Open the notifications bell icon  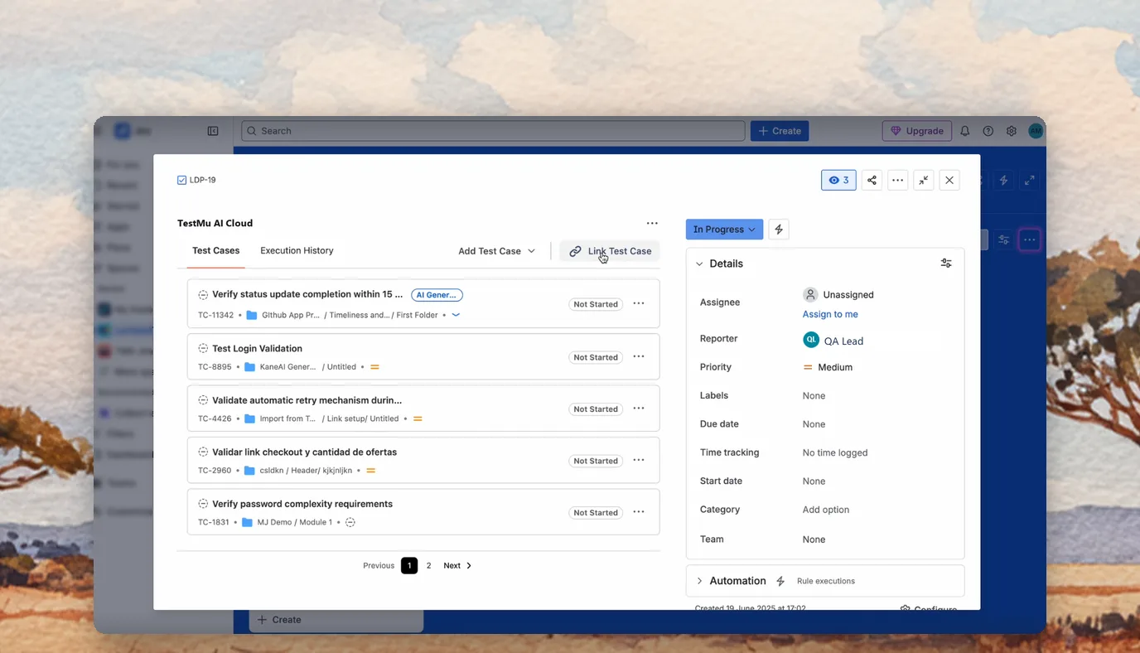point(965,131)
